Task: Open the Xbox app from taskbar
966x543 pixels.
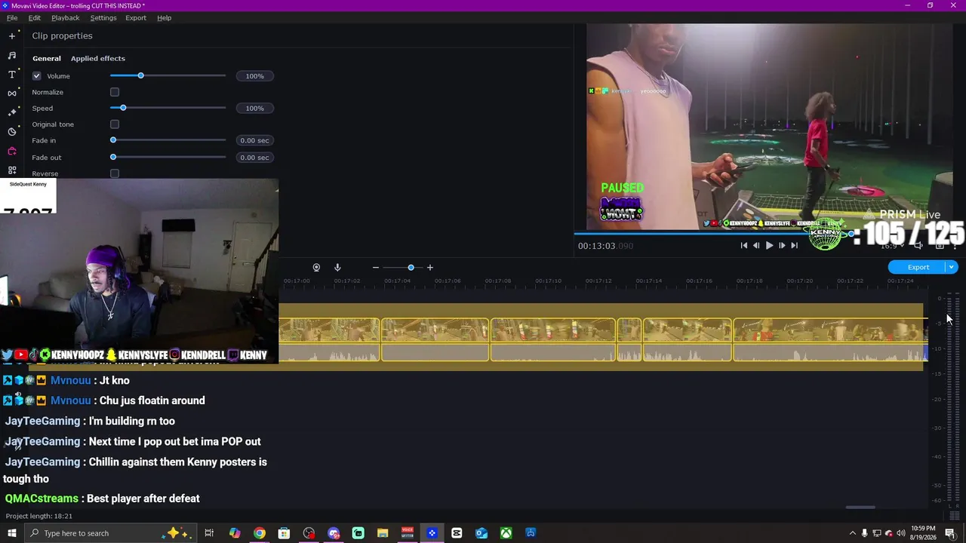Action: point(506,533)
